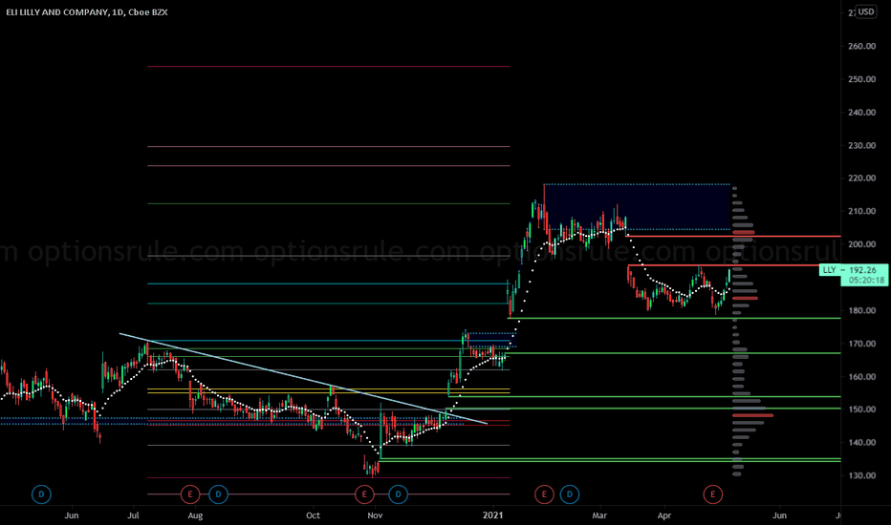Click the LLY 192.26 current price label
Image resolution: width=891 pixels, height=525 pixels.
(853, 270)
